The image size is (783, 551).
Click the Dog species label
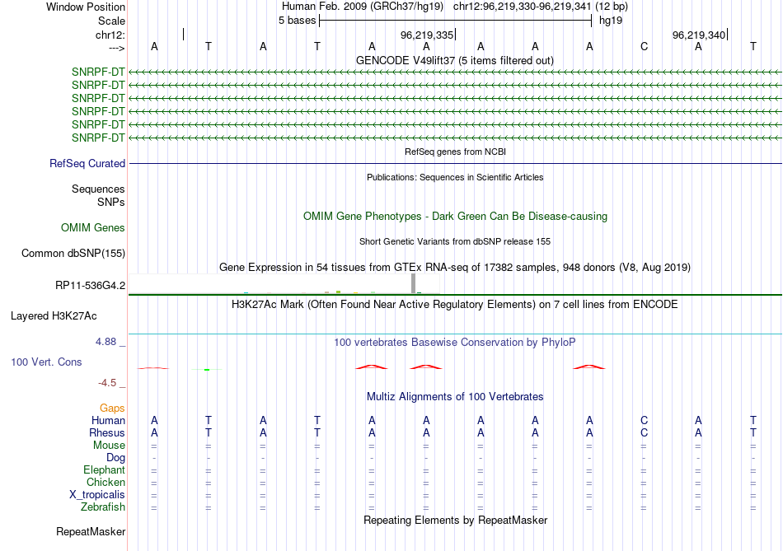[116, 458]
